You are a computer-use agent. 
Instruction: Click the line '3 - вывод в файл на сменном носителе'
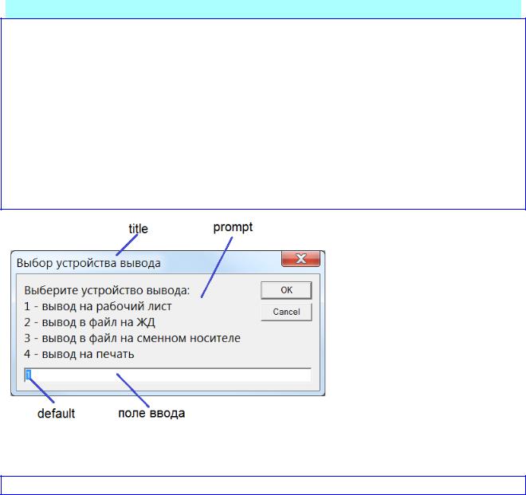click(132, 338)
